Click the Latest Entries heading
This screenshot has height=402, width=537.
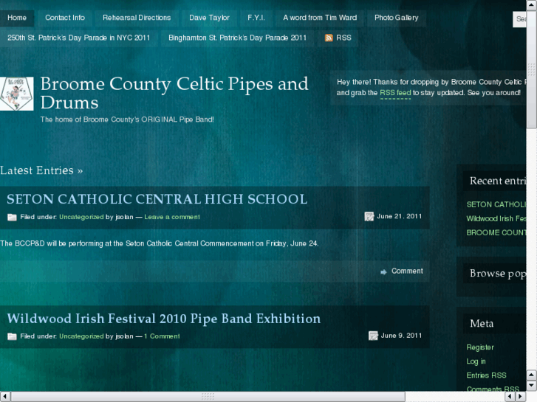[x=41, y=170]
